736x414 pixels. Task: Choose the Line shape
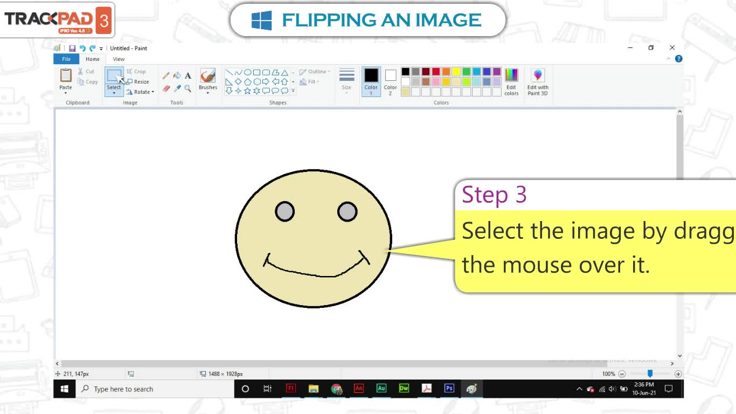click(229, 72)
